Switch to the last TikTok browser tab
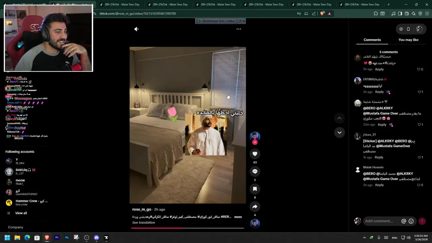The height and width of the screenshot is (243, 432). [360, 4]
